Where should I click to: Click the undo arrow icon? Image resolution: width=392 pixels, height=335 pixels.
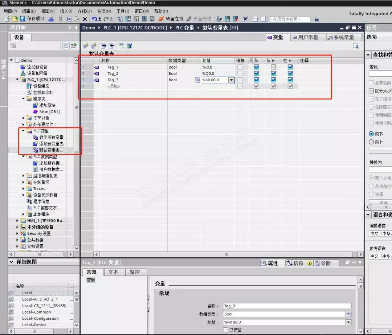(x=94, y=19)
